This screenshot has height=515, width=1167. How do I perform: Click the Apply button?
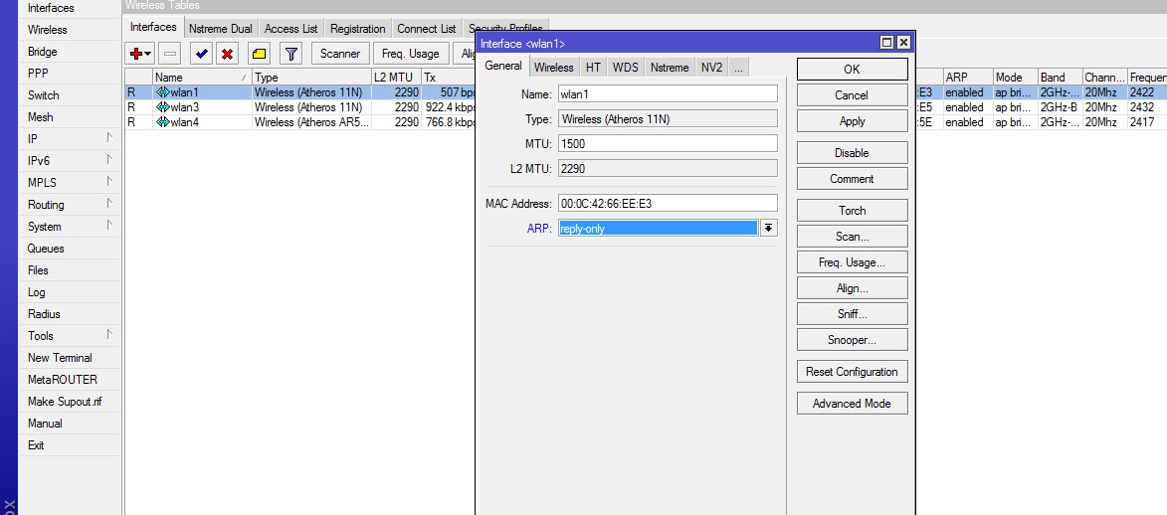[853, 121]
